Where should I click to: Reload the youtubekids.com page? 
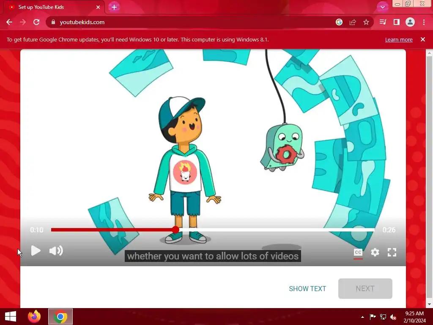pyautogui.click(x=36, y=22)
